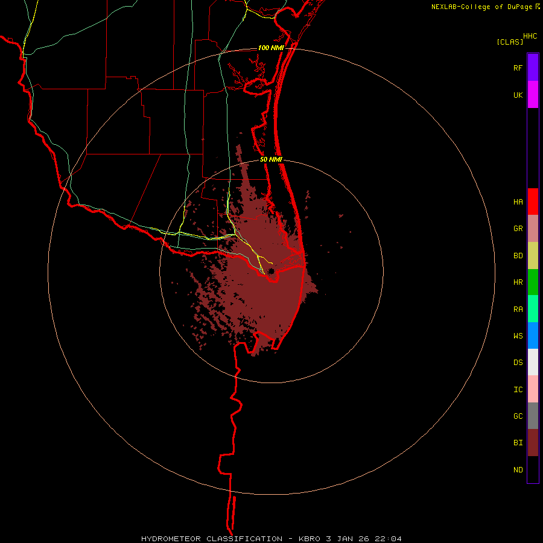Click the BI legend label
Image resolution: width=543 pixels, height=543 pixels.
(x=518, y=443)
